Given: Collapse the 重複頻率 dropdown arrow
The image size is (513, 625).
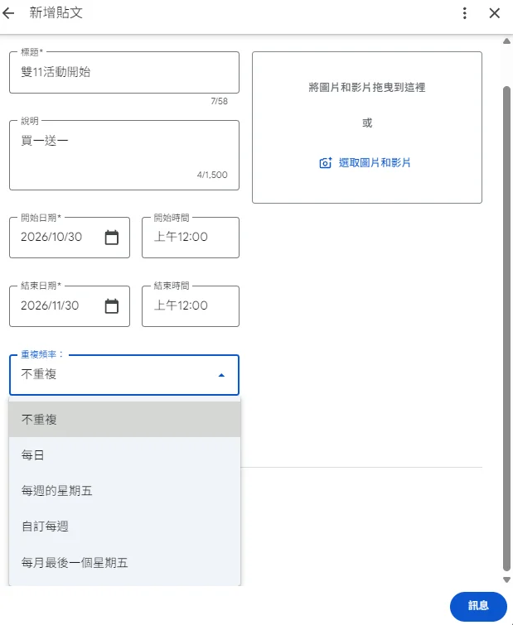Looking at the screenshot, I should point(221,375).
